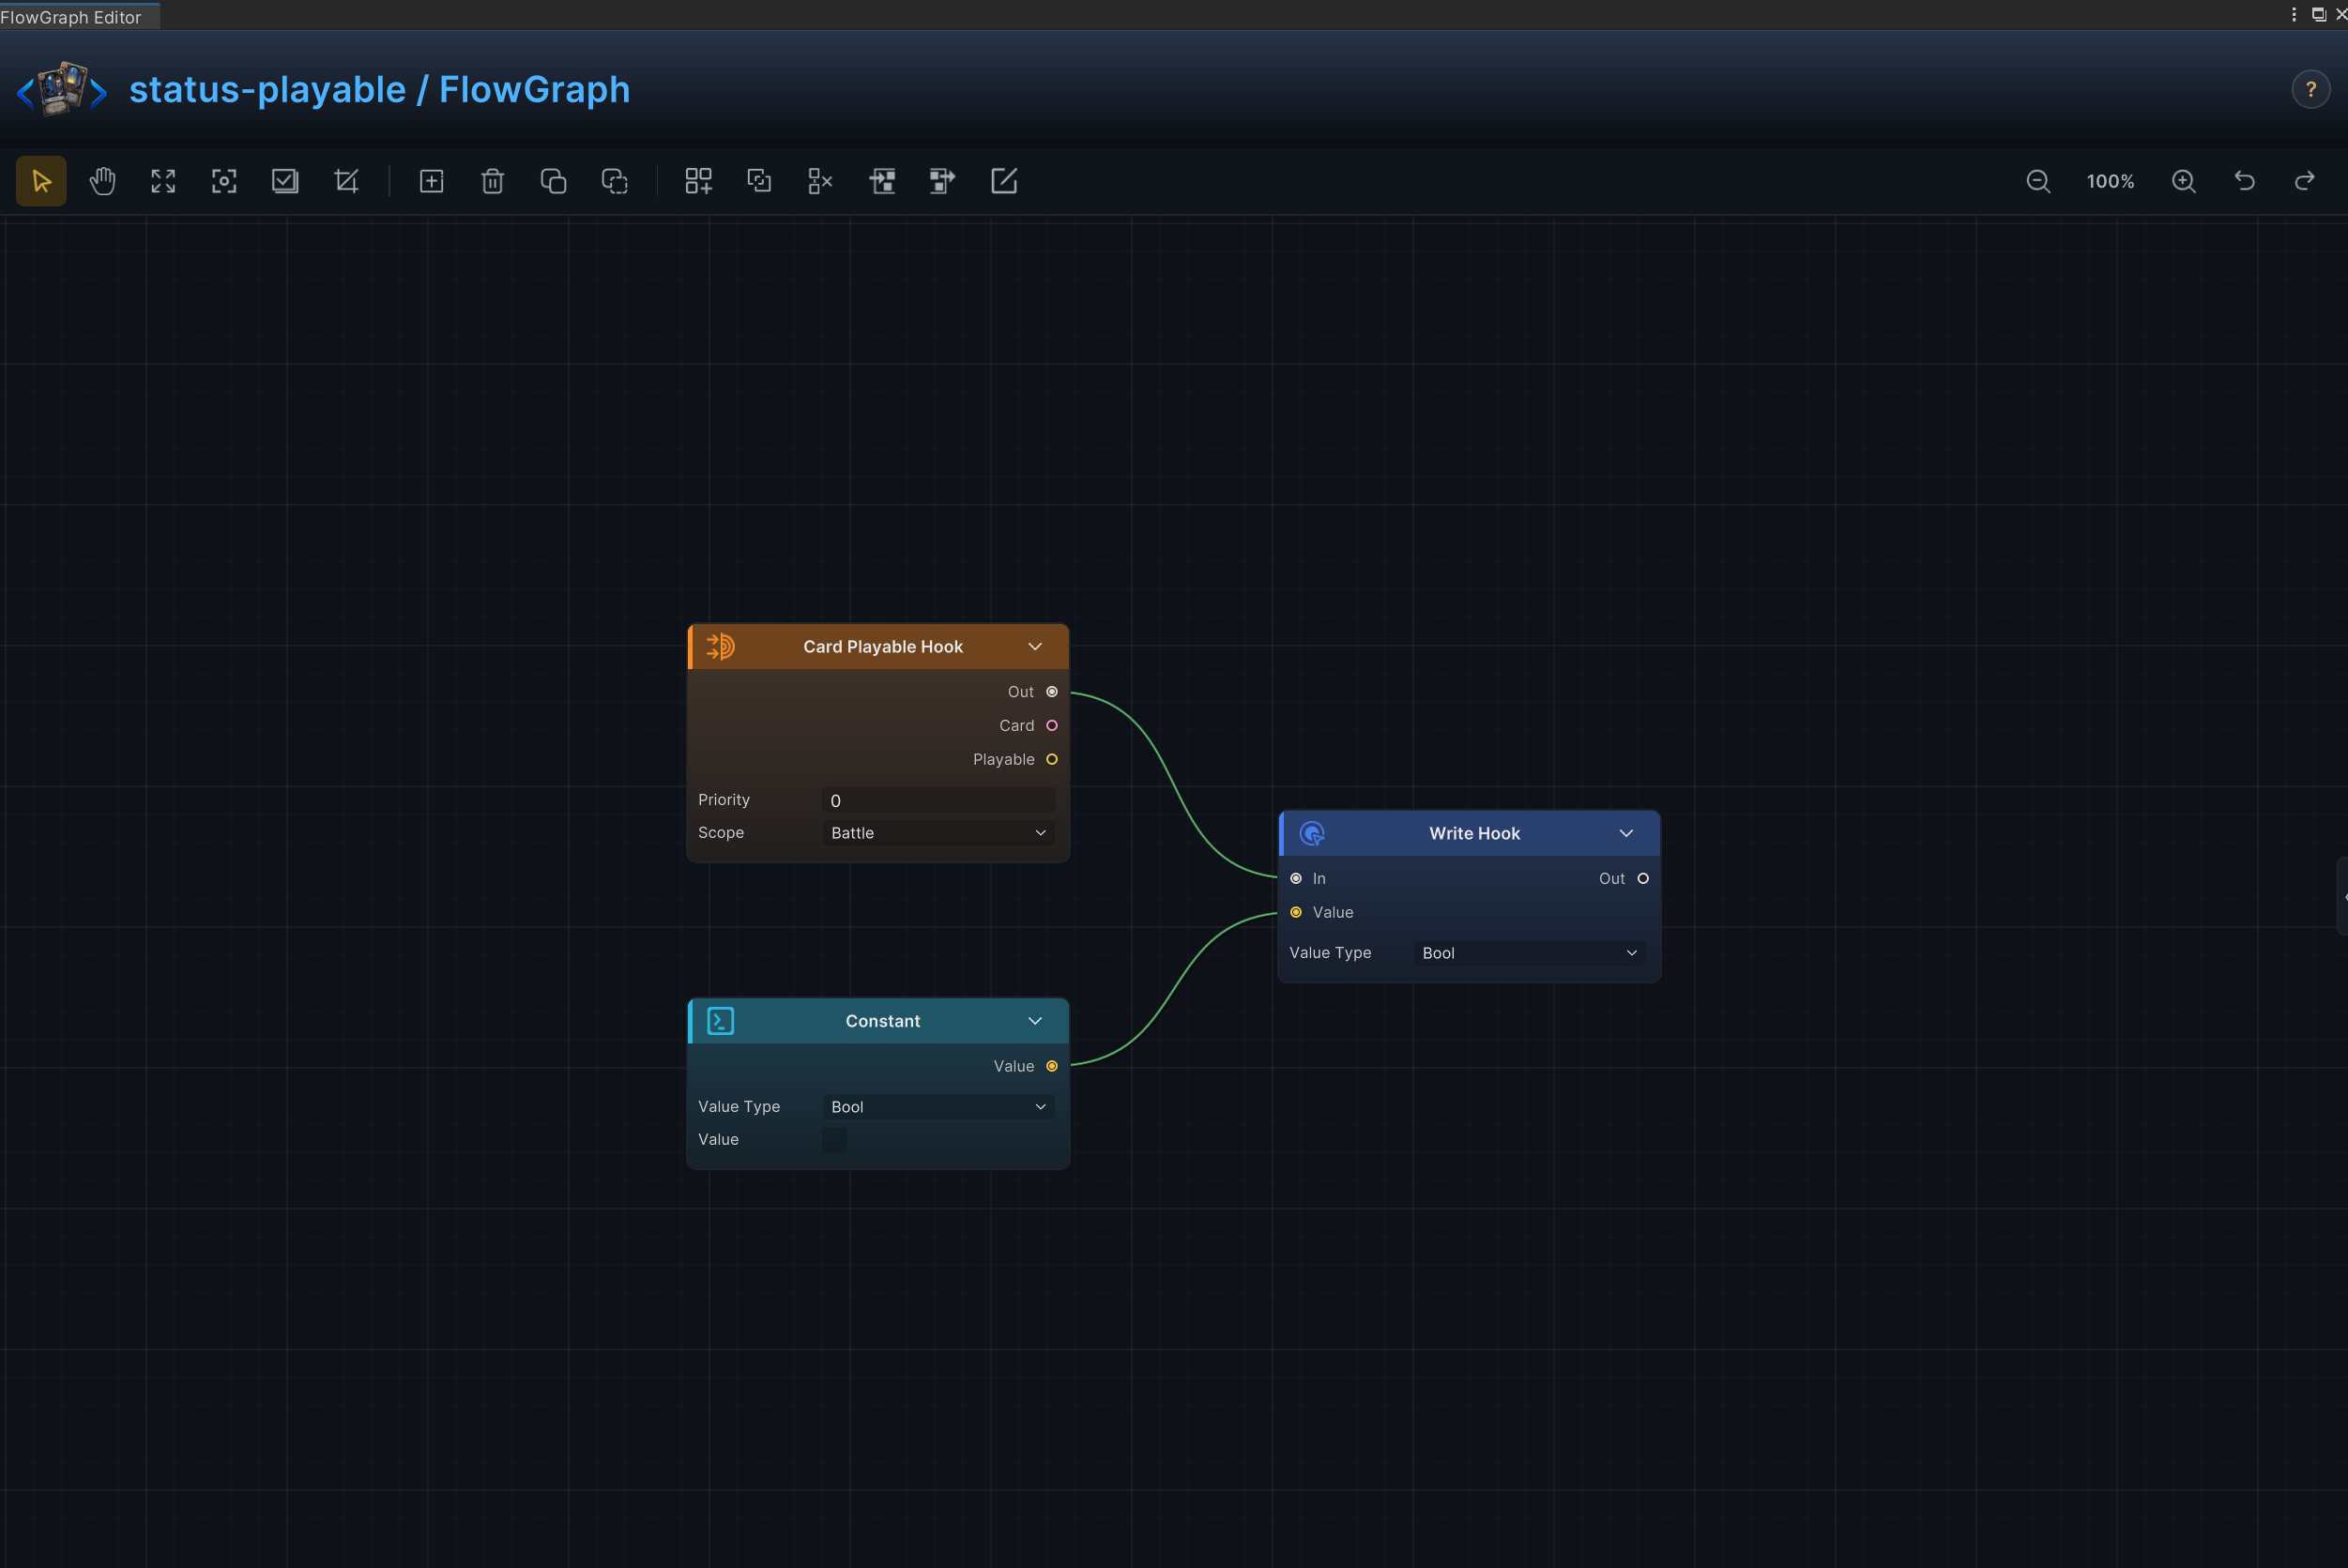This screenshot has height=1568, width=2348.
Task: Click the Priority input field
Action: tap(938, 800)
